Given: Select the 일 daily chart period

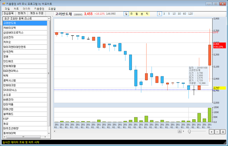Looking at the screenshot, I should 126,14.
